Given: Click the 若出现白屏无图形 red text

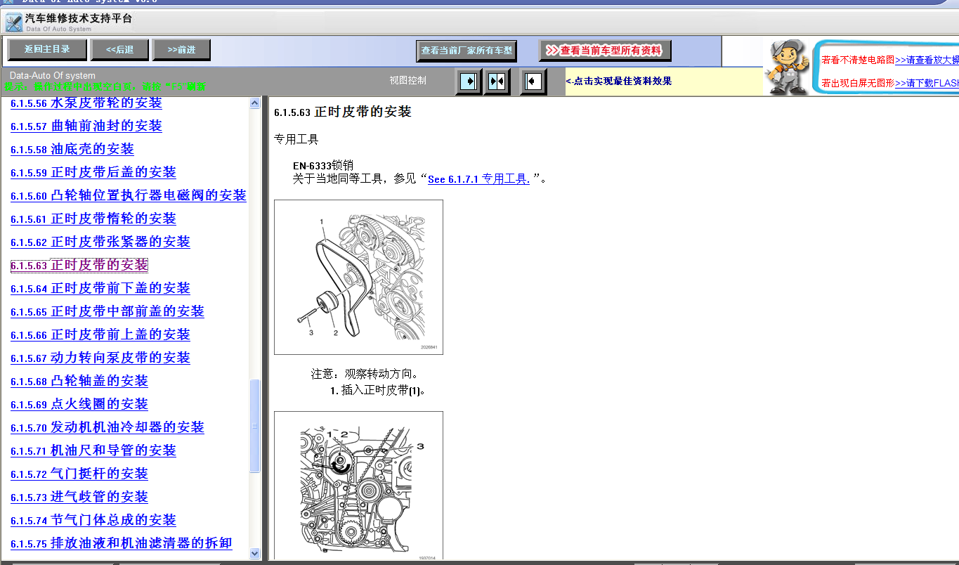Looking at the screenshot, I should 858,83.
